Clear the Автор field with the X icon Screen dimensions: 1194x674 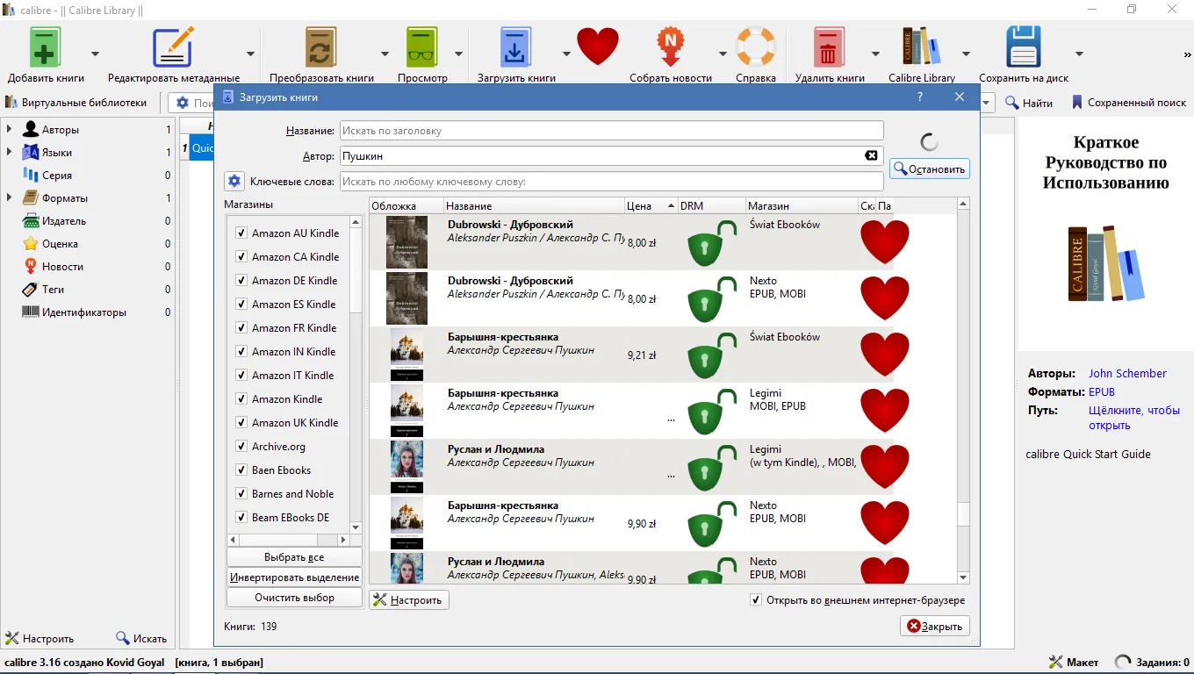point(871,155)
